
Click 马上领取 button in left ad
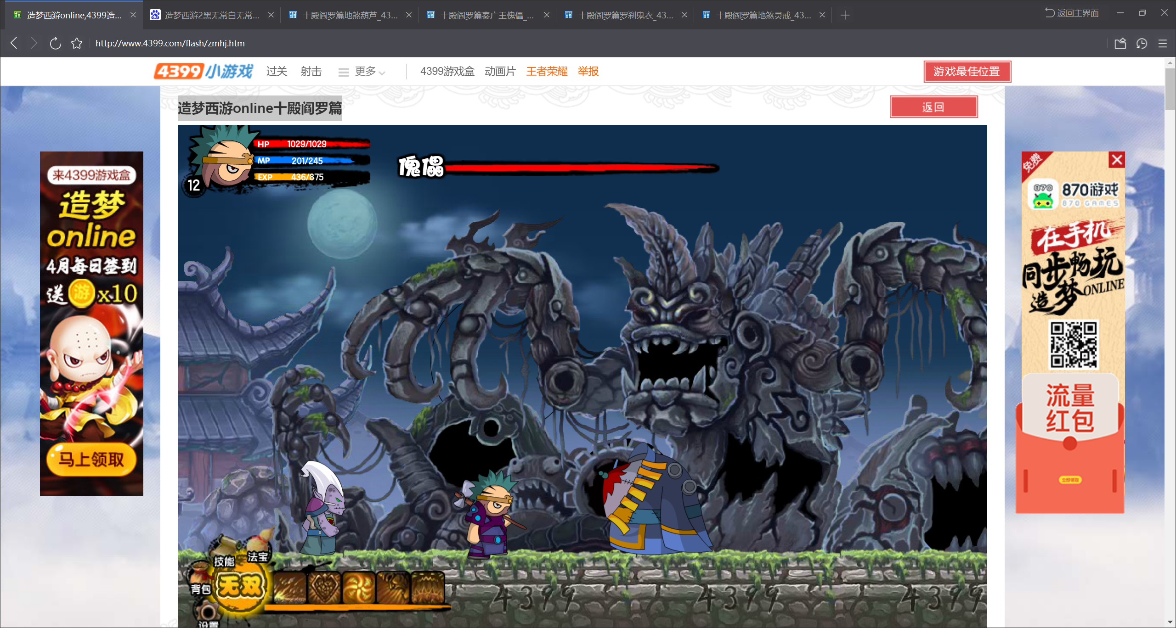coord(91,459)
